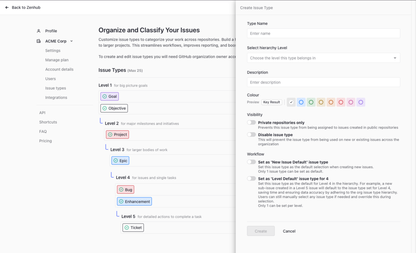
Task: Collapse the ACME Corp chevron
Action: [x=72, y=41]
